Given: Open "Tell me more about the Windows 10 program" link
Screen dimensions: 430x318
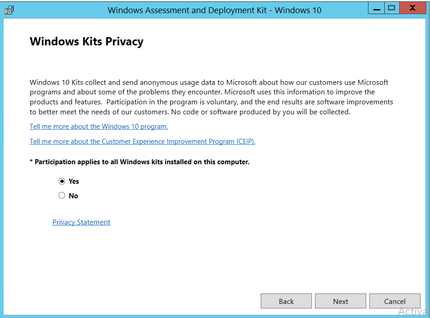Looking at the screenshot, I should (99, 127).
